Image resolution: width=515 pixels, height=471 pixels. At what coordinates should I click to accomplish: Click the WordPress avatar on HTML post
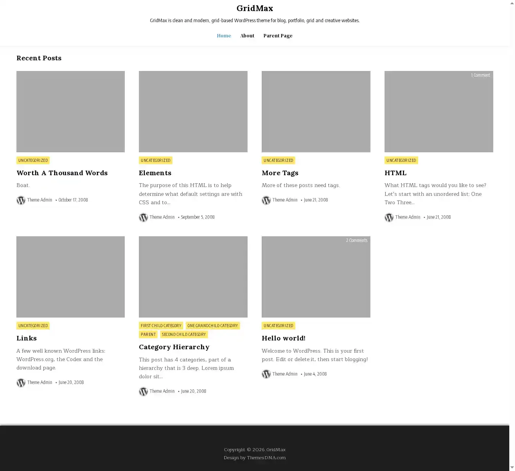coord(389,217)
